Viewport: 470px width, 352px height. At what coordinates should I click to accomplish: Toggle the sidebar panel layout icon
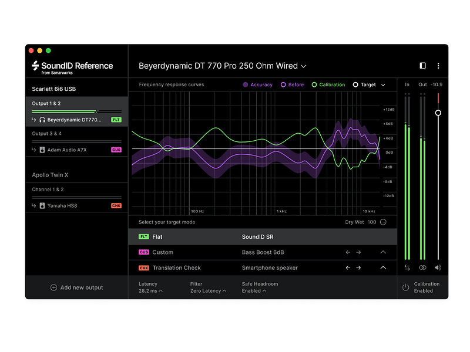pos(422,66)
